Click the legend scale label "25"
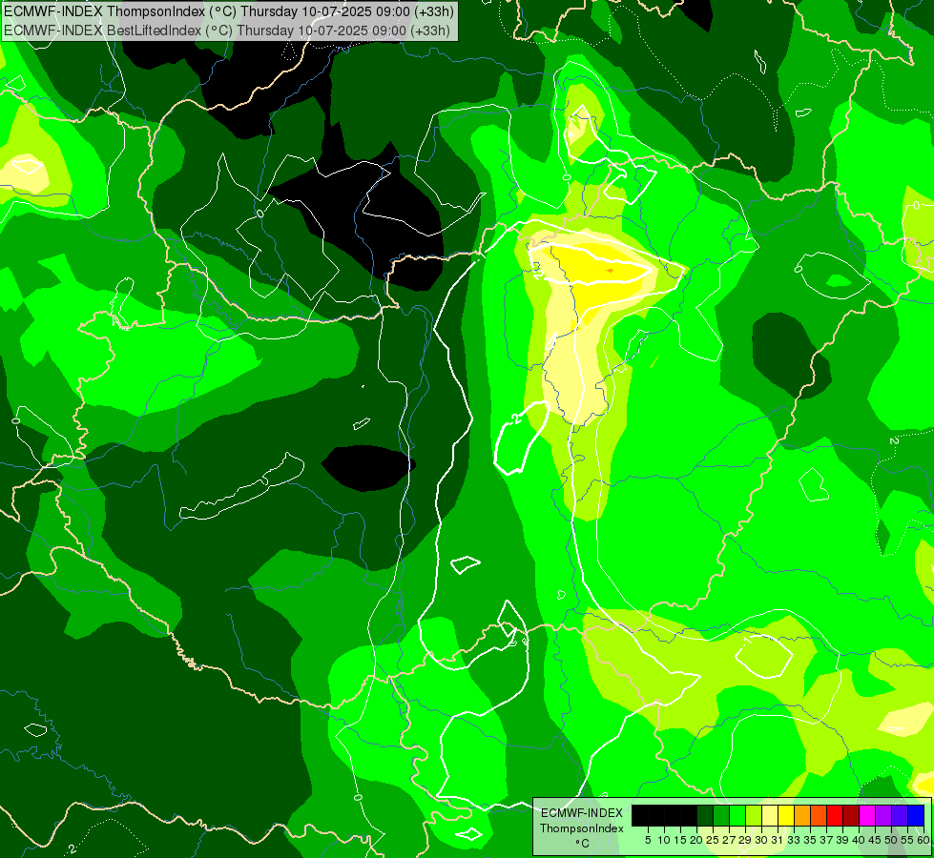 pos(713,840)
